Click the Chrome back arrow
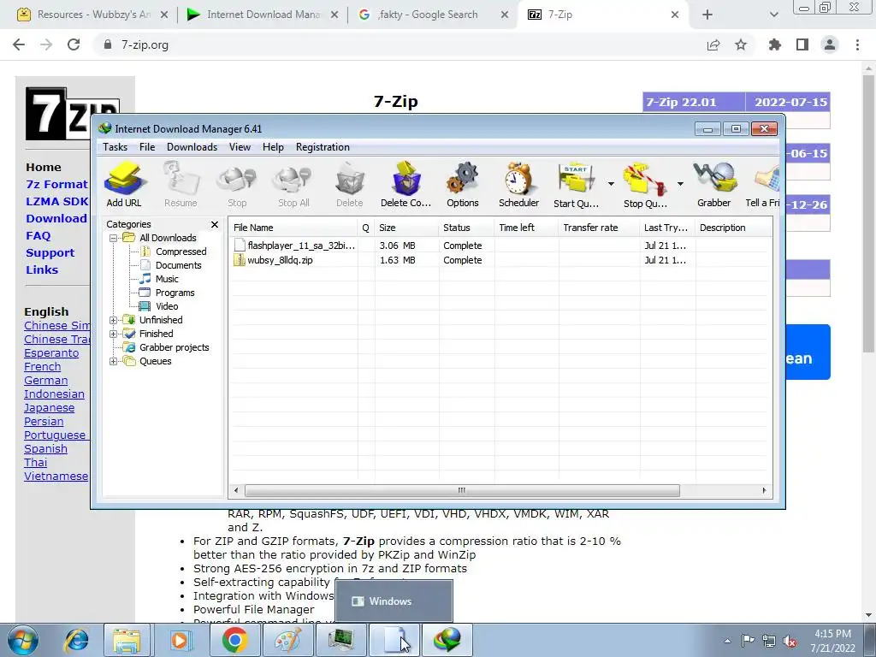This screenshot has width=876, height=657. 19,44
